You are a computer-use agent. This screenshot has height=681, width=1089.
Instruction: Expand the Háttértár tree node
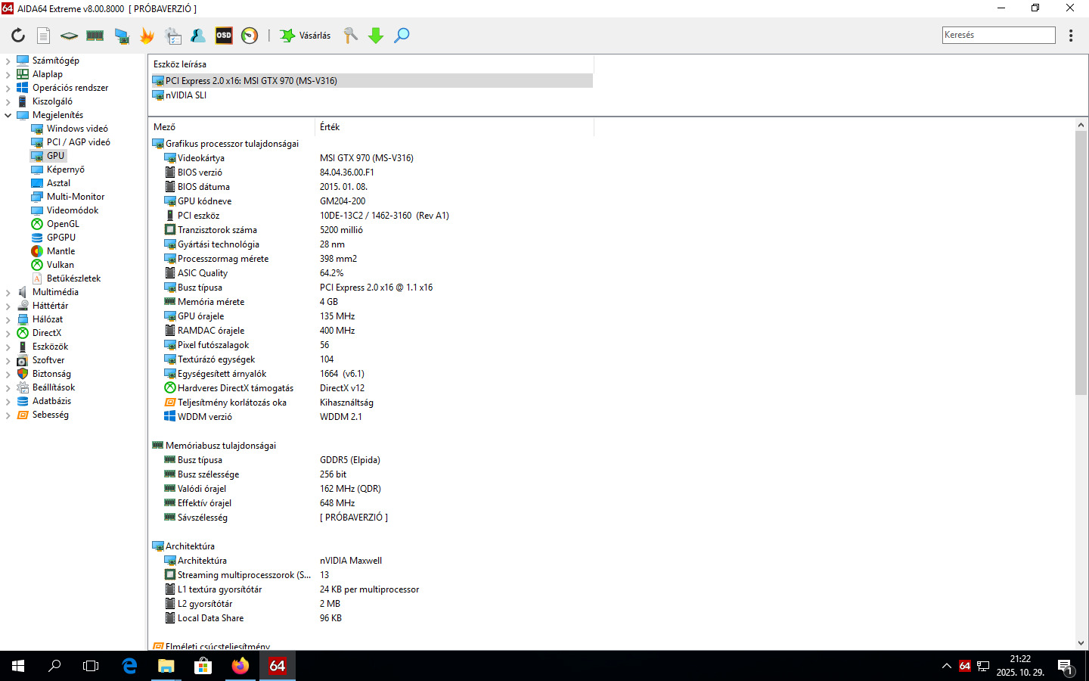(8, 306)
